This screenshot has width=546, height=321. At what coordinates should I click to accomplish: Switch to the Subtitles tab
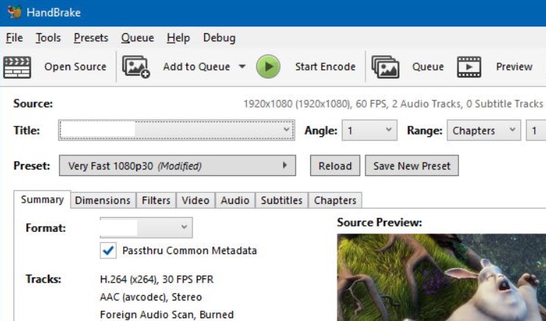coord(281,200)
